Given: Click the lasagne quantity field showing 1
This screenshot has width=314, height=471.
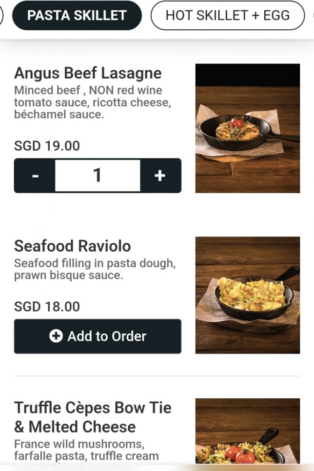Looking at the screenshot, I should click(x=98, y=176).
